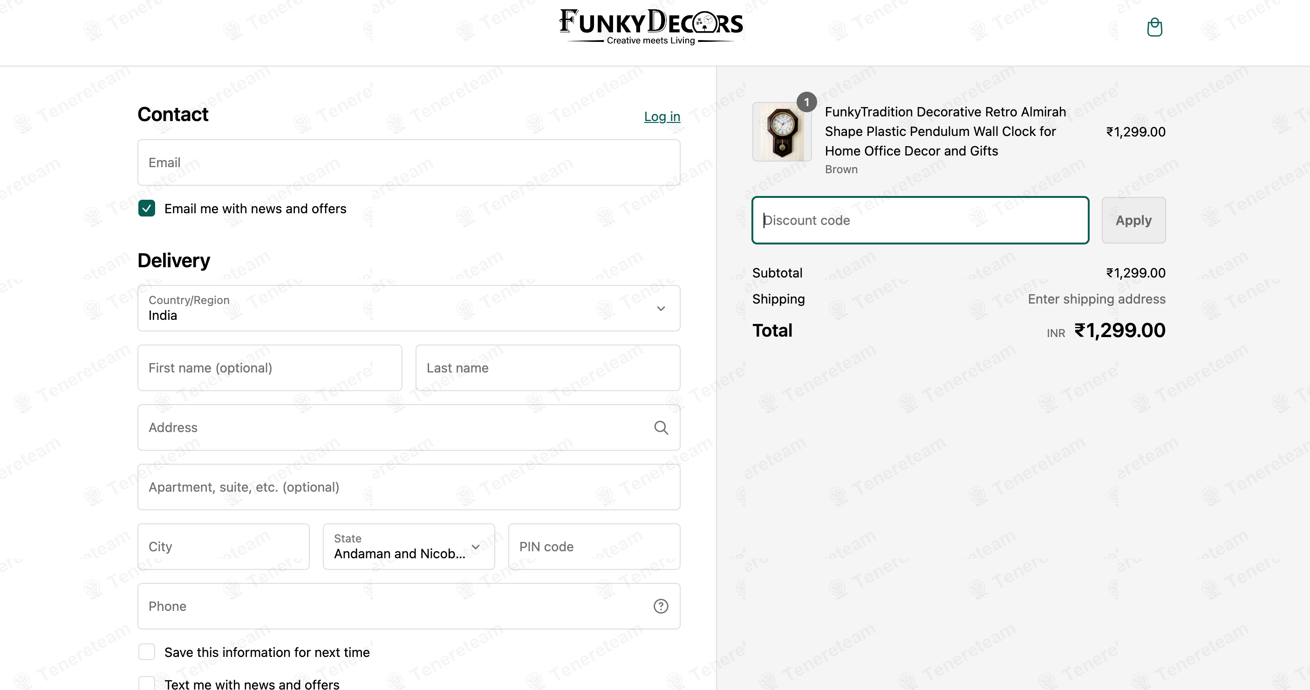Click the FunkyDecors logo
Viewport: 1310px width, 690px height.
tap(651, 27)
